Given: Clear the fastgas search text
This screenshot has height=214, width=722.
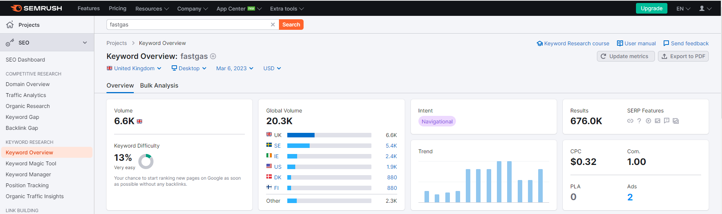Looking at the screenshot, I should pyautogui.click(x=273, y=25).
